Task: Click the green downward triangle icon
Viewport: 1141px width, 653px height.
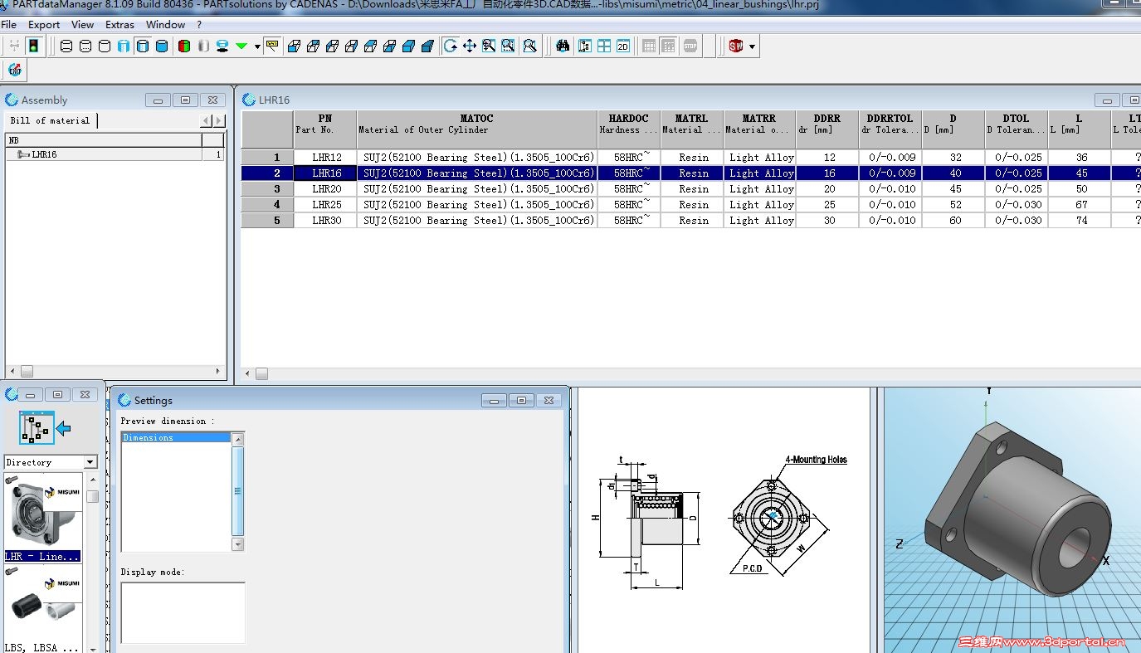Action: coord(241,46)
